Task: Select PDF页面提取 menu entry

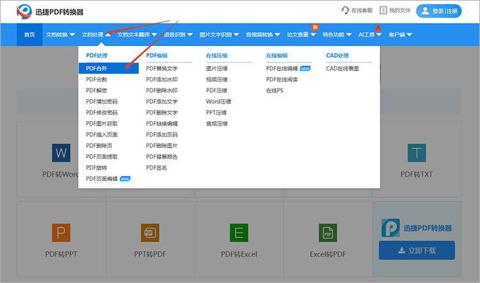Action: 102,157
